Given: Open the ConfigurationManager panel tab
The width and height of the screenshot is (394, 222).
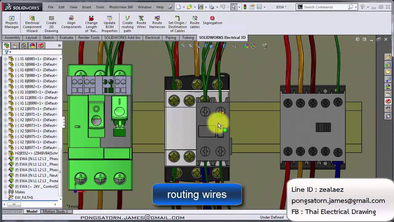Looking at the screenshot, I should (x=24, y=46).
